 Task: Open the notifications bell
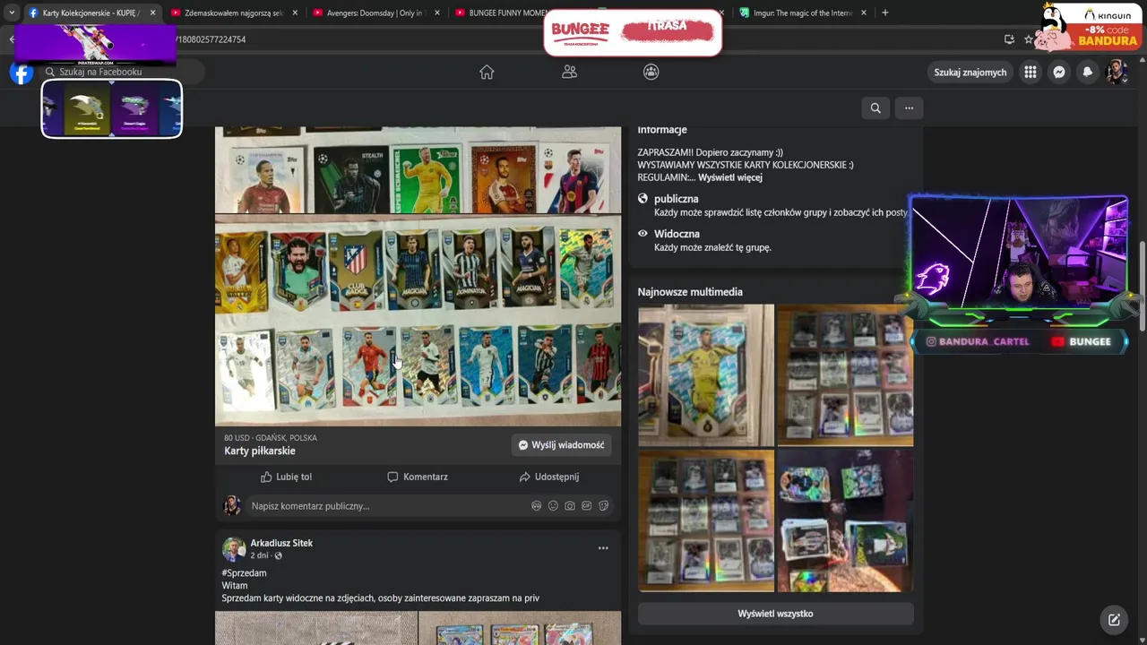point(1088,73)
